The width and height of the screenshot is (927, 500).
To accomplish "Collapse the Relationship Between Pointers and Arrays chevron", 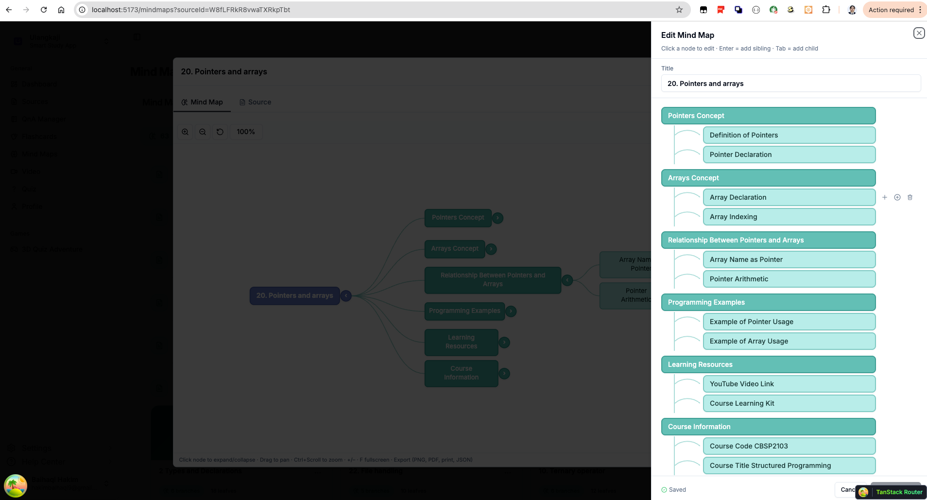I will tap(567, 280).
